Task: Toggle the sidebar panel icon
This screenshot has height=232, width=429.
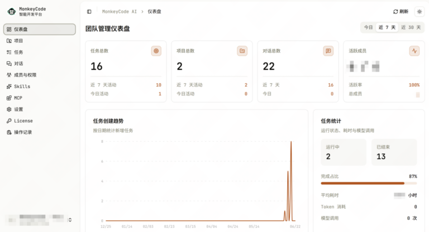Action: point(89,12)
